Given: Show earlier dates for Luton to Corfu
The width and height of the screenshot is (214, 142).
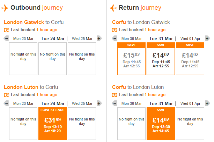Looking at the screenshot, I should point(6,103).
